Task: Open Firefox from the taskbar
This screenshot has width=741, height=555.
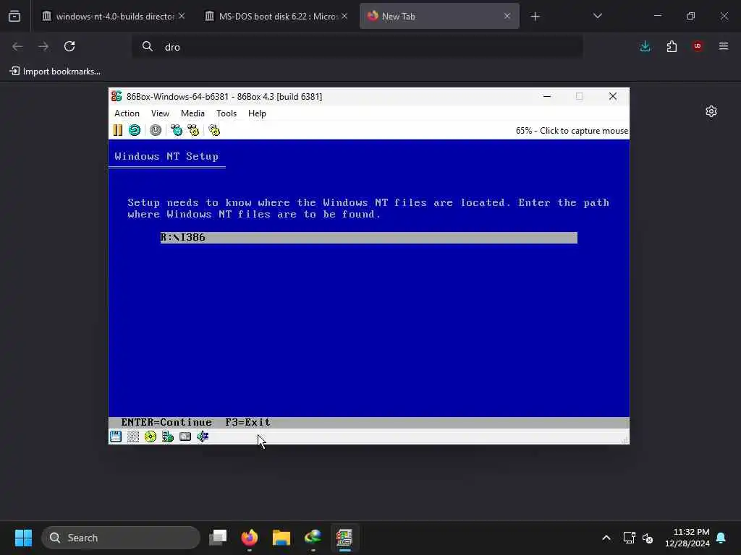Action: point(250,538)
